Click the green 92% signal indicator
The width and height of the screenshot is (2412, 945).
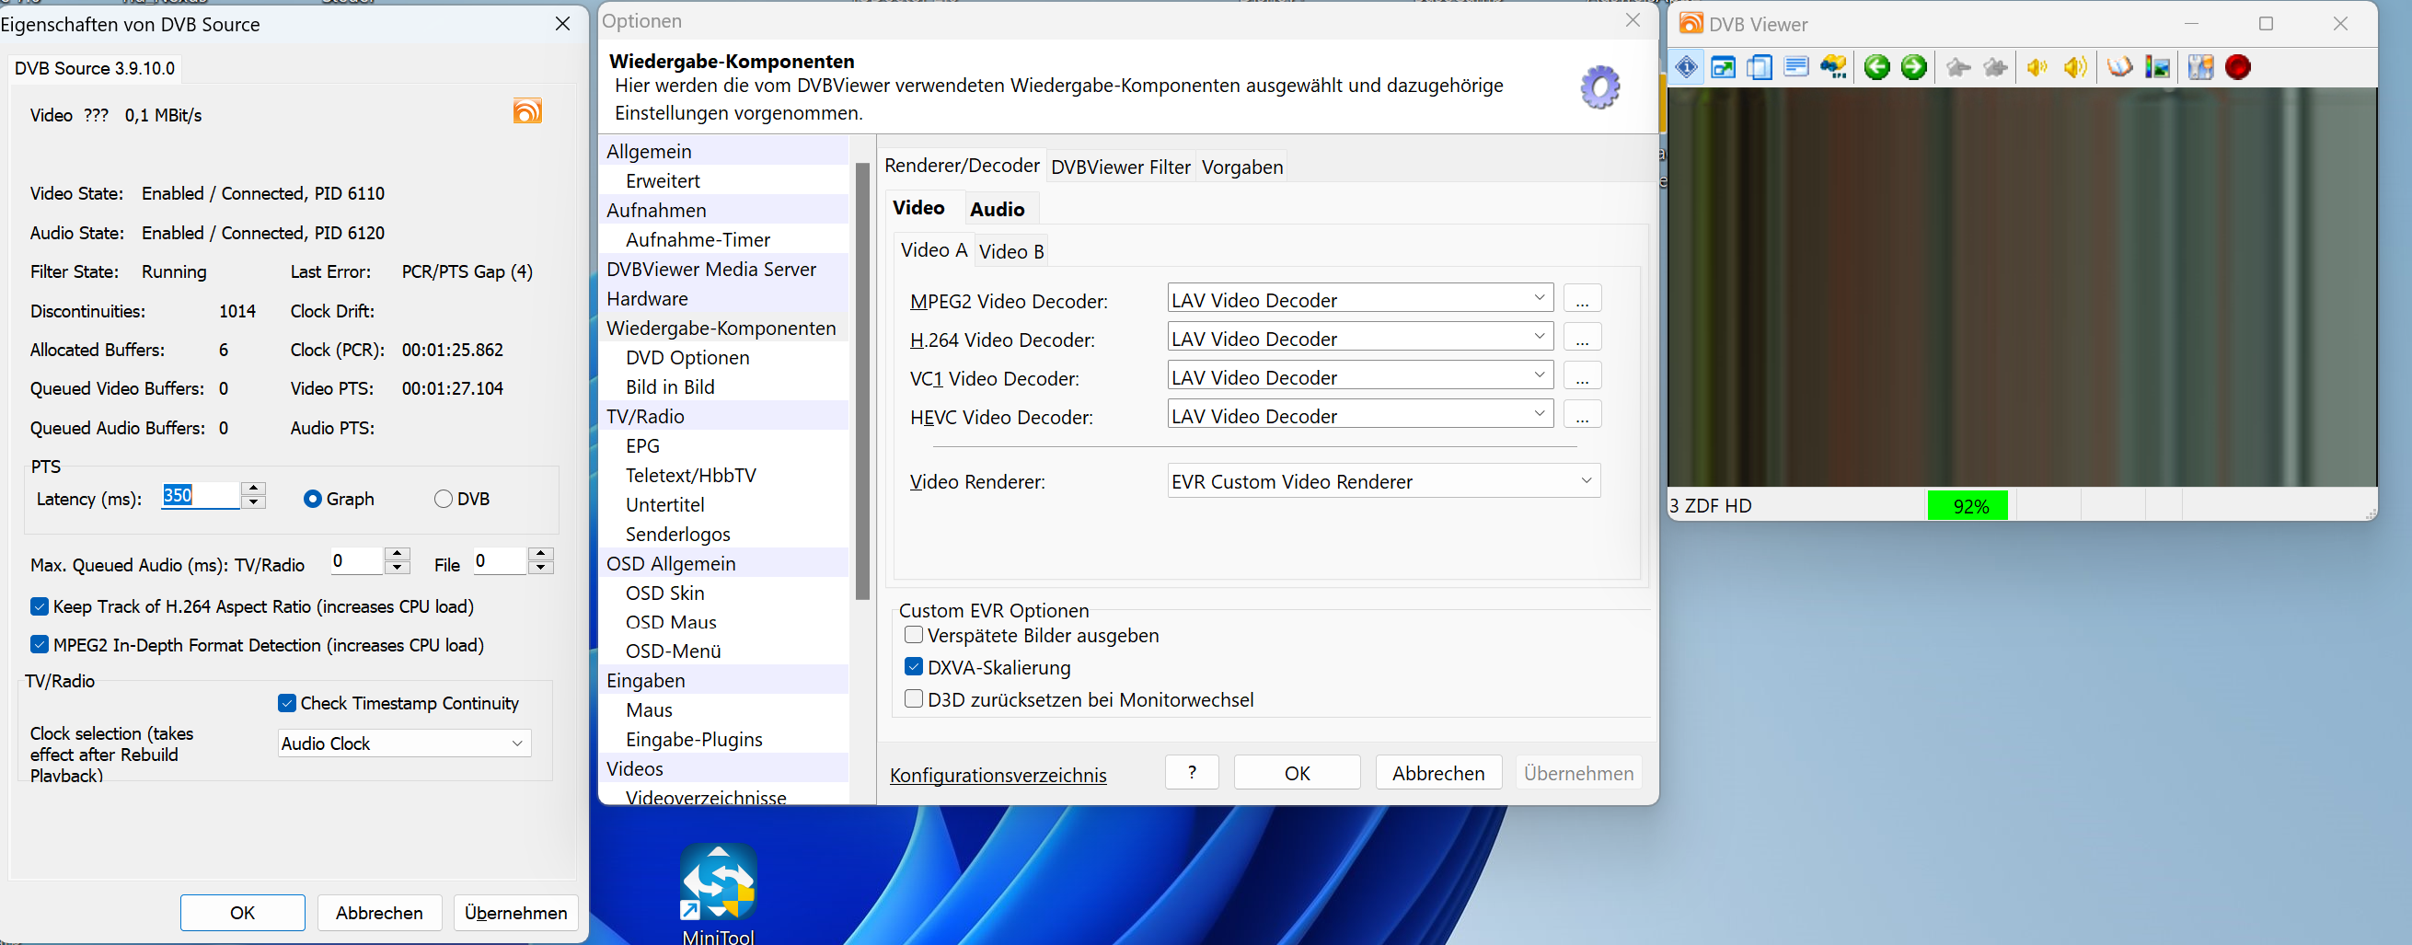click(1968, 506)
